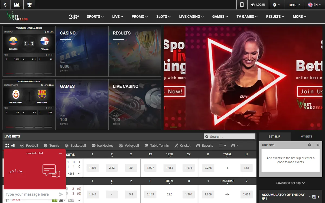Next market arrow in Ecuador–Panama card

coord(52,55)
